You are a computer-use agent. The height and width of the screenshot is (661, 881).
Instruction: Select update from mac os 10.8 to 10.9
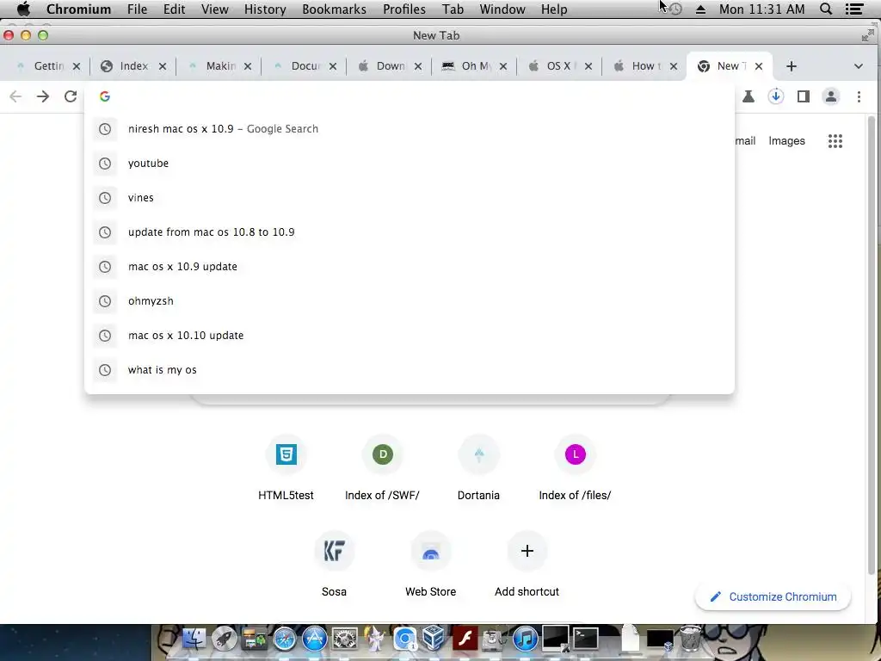tap(409, 232)
